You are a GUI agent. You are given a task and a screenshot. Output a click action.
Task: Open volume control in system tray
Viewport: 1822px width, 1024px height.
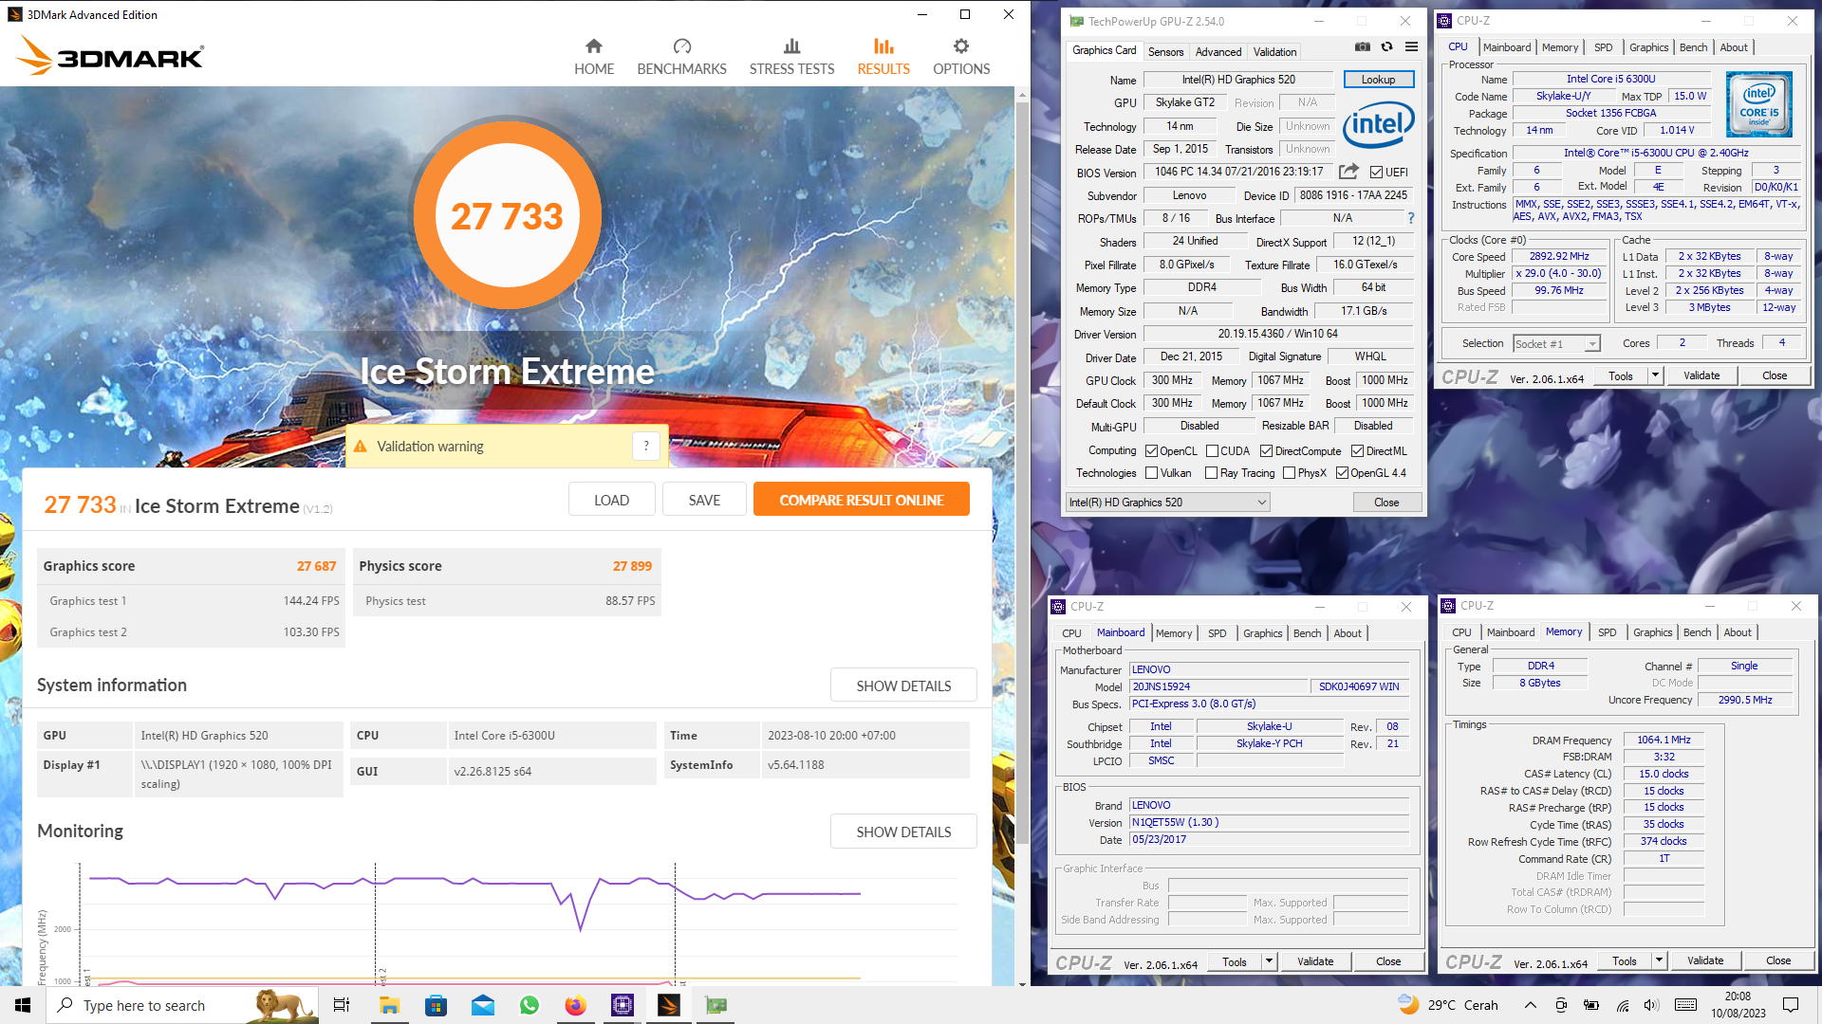pyautogui.click(x=1651, y=1005)
